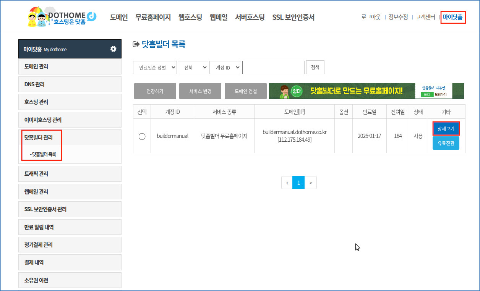This screenshot has height=291, width=480.
Task: Open the 무료홈페이지 top menu
Action: click(153, 17)
